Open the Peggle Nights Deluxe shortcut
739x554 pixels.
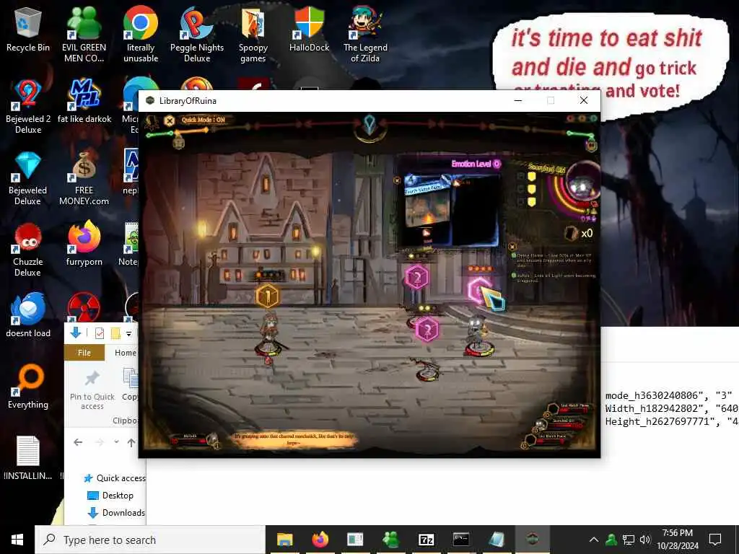click(196, 34)
